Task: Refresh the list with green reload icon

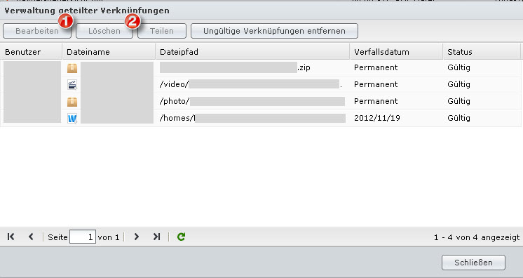Action: tap(181, 237)
